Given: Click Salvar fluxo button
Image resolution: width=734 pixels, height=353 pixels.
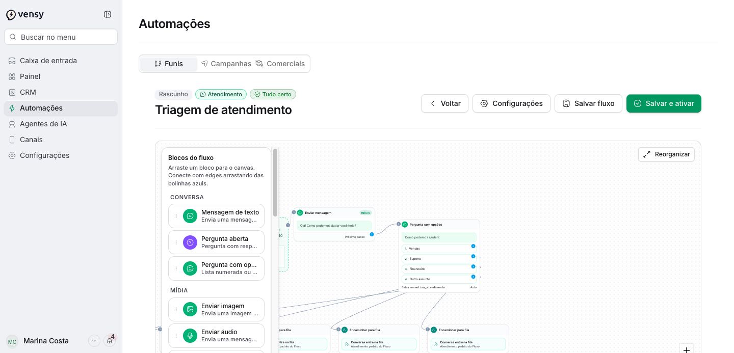Looking at the screenshot, I should (x=588, y=103).
